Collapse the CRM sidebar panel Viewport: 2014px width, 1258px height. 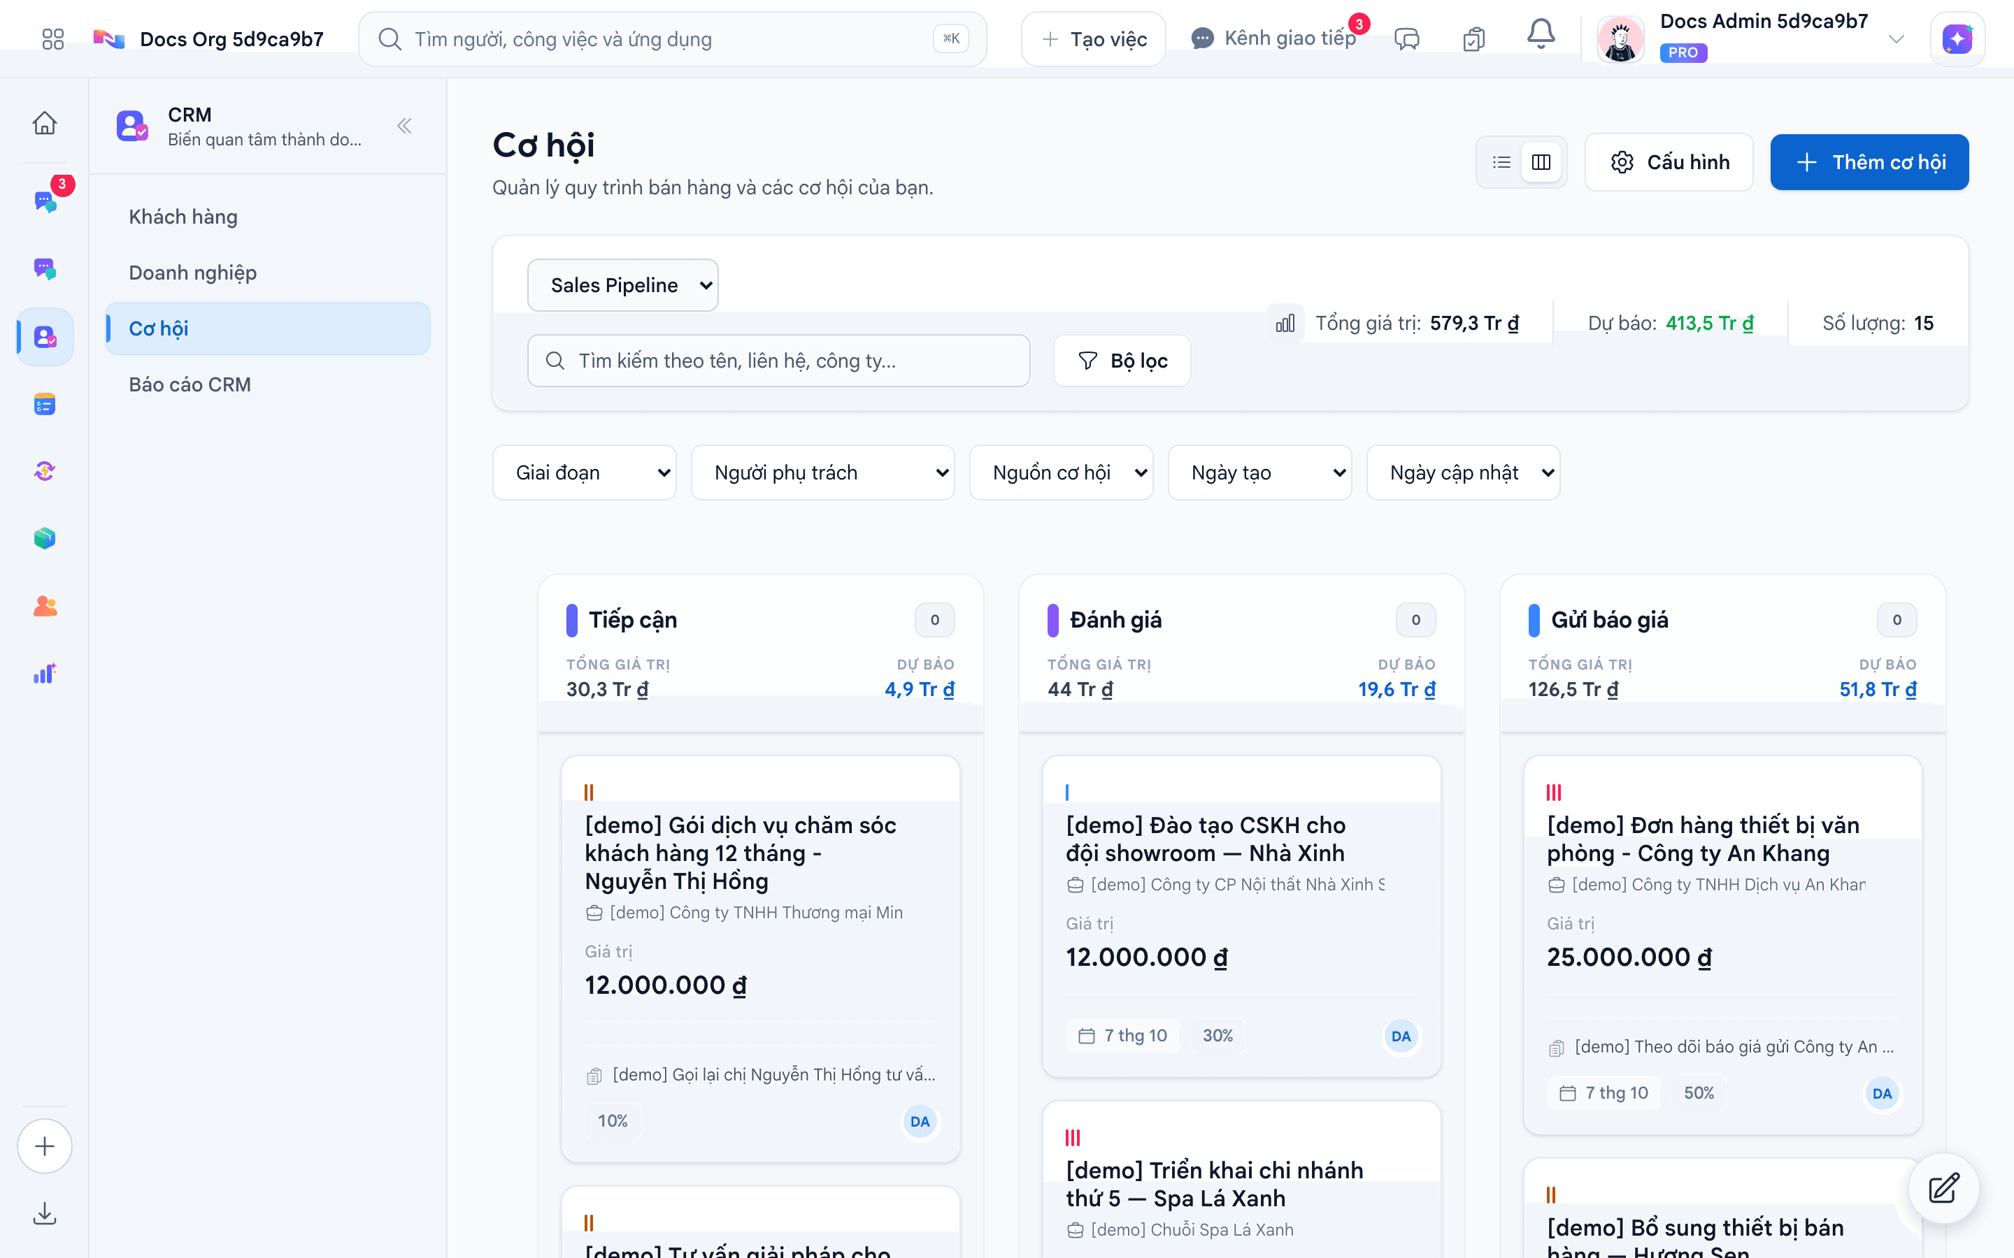coord(404,126)
